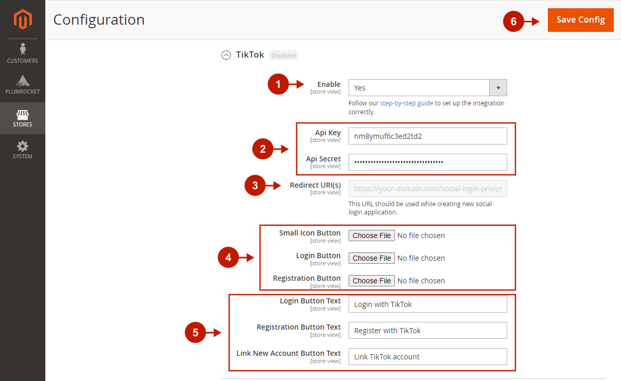Click the TikTok section heading text
This screenshot has height=381, width=621.
click(250, 55)
